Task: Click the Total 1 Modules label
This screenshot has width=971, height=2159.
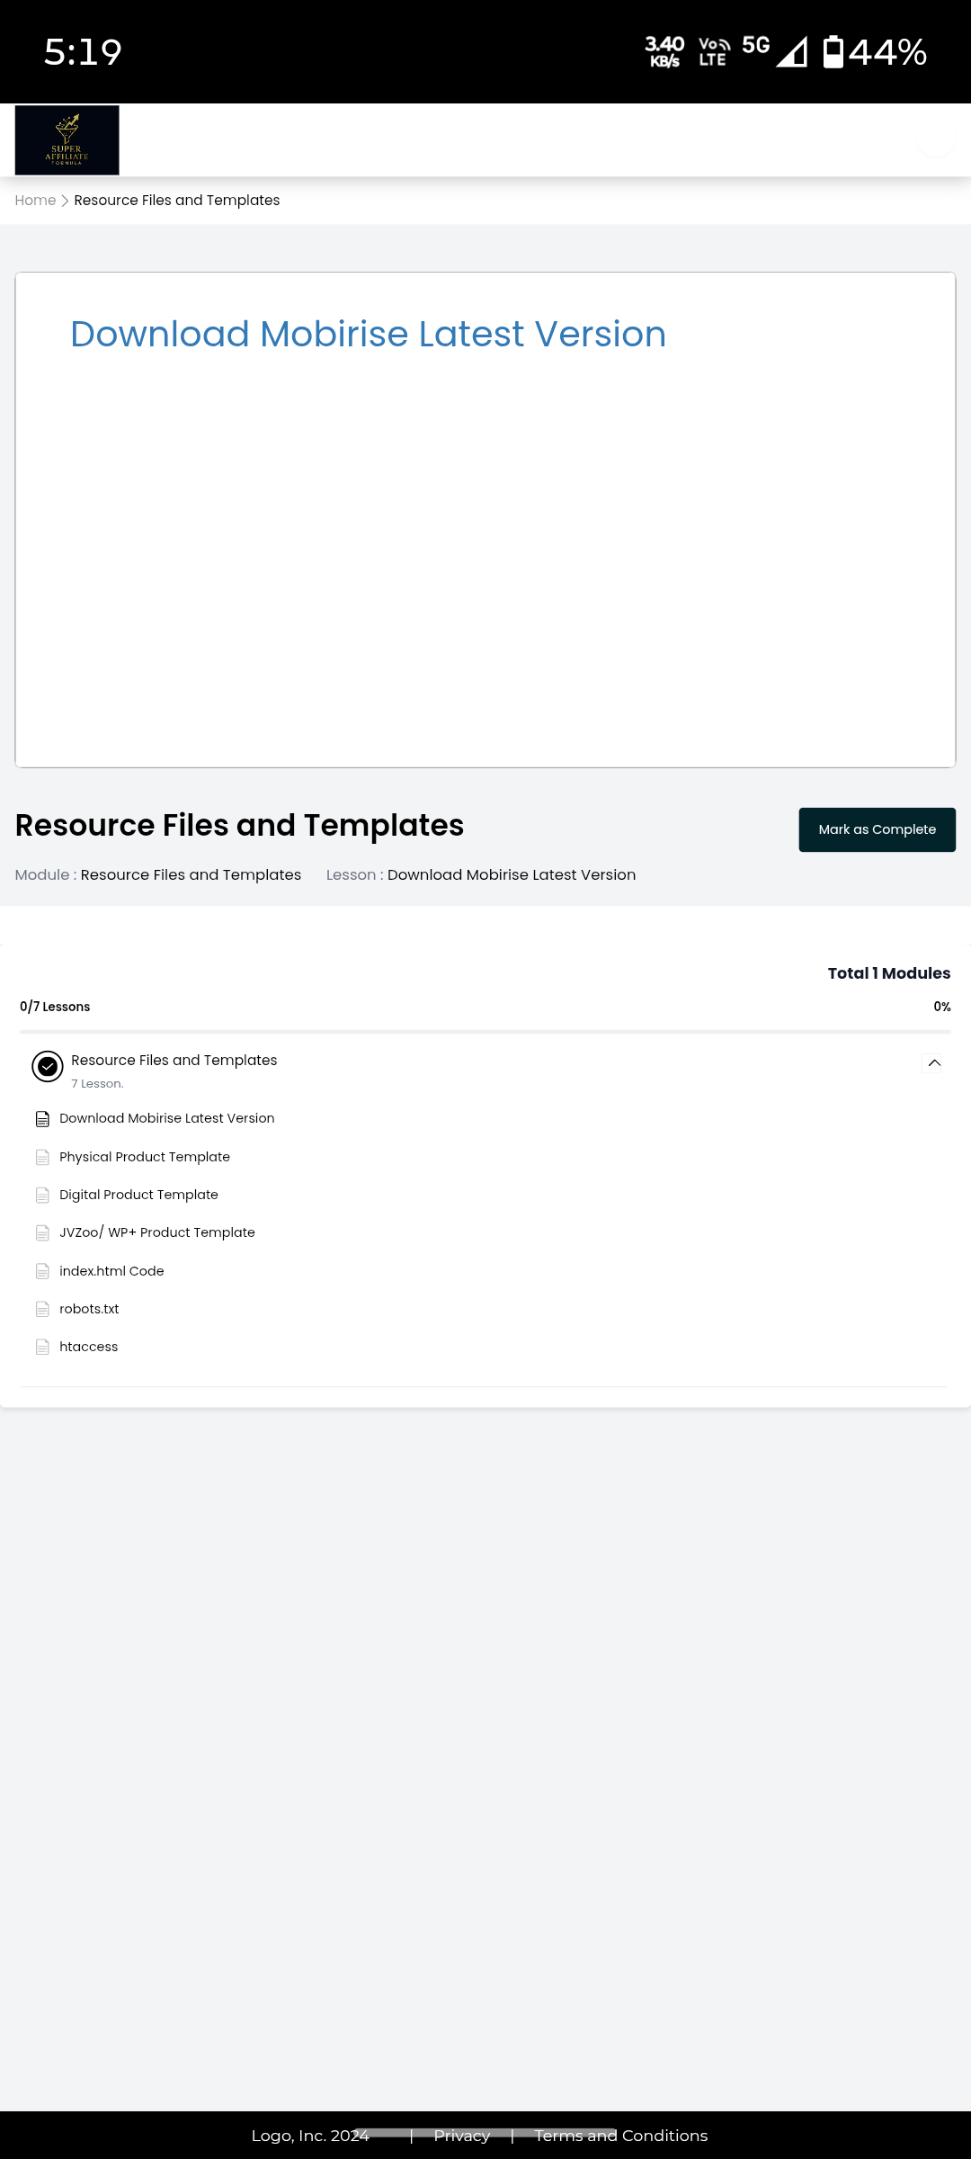Action: 889,973
